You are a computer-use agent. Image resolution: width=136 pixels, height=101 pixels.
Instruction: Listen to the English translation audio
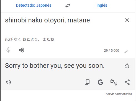click(8, 82)
